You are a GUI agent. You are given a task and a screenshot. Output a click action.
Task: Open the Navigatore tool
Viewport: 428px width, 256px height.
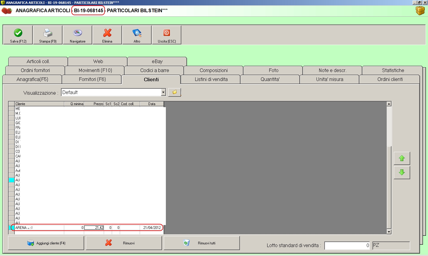click(x=78, y=35)
